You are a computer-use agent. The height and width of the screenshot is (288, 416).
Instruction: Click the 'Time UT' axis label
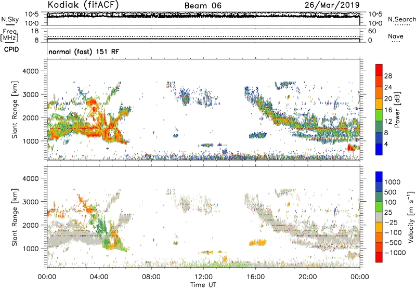coord(203,285)
